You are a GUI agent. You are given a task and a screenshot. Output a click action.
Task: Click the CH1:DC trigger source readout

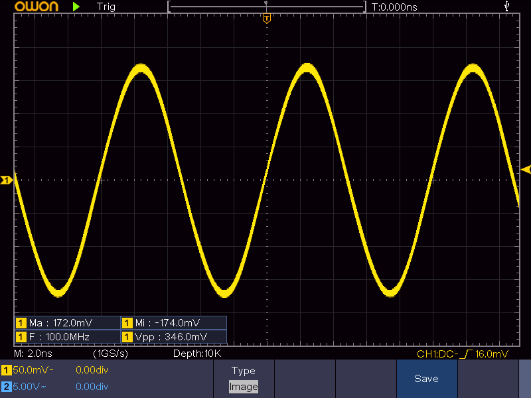437,354
